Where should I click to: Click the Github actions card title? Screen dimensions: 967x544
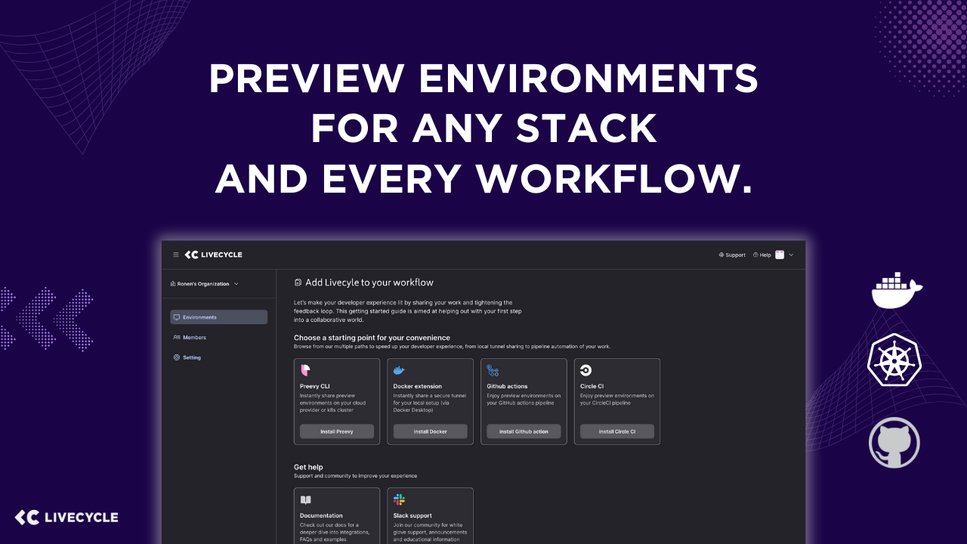[x=507, y=386]
